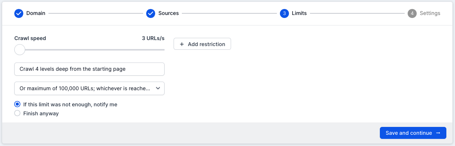Viewport: 455px width, 146px height.
Task: Click the arrow icon in Save and continue
Action: (x=438, y=133)
